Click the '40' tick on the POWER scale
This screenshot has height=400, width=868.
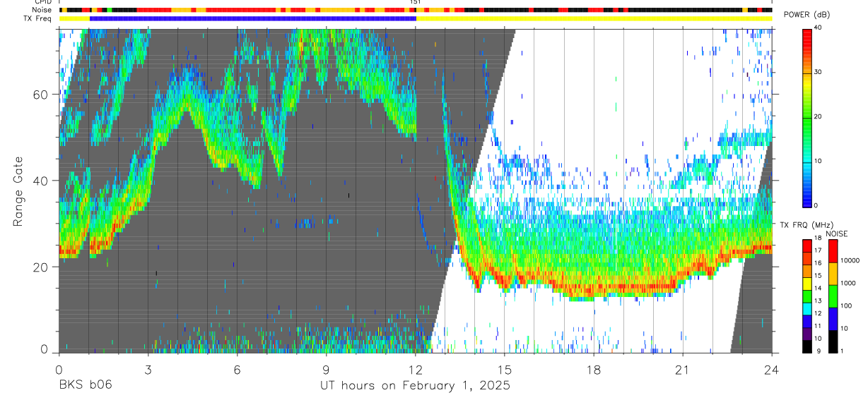818,28
